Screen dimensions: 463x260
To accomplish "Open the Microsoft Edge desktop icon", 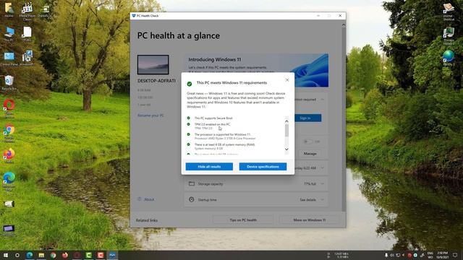I will click(9, 181).
